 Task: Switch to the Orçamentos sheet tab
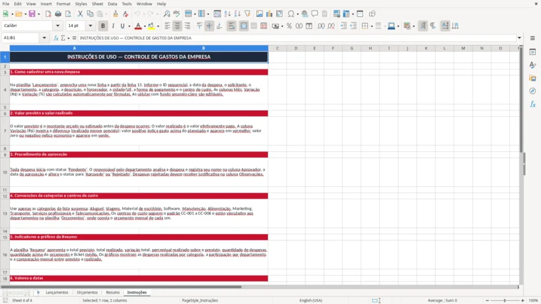87,292
